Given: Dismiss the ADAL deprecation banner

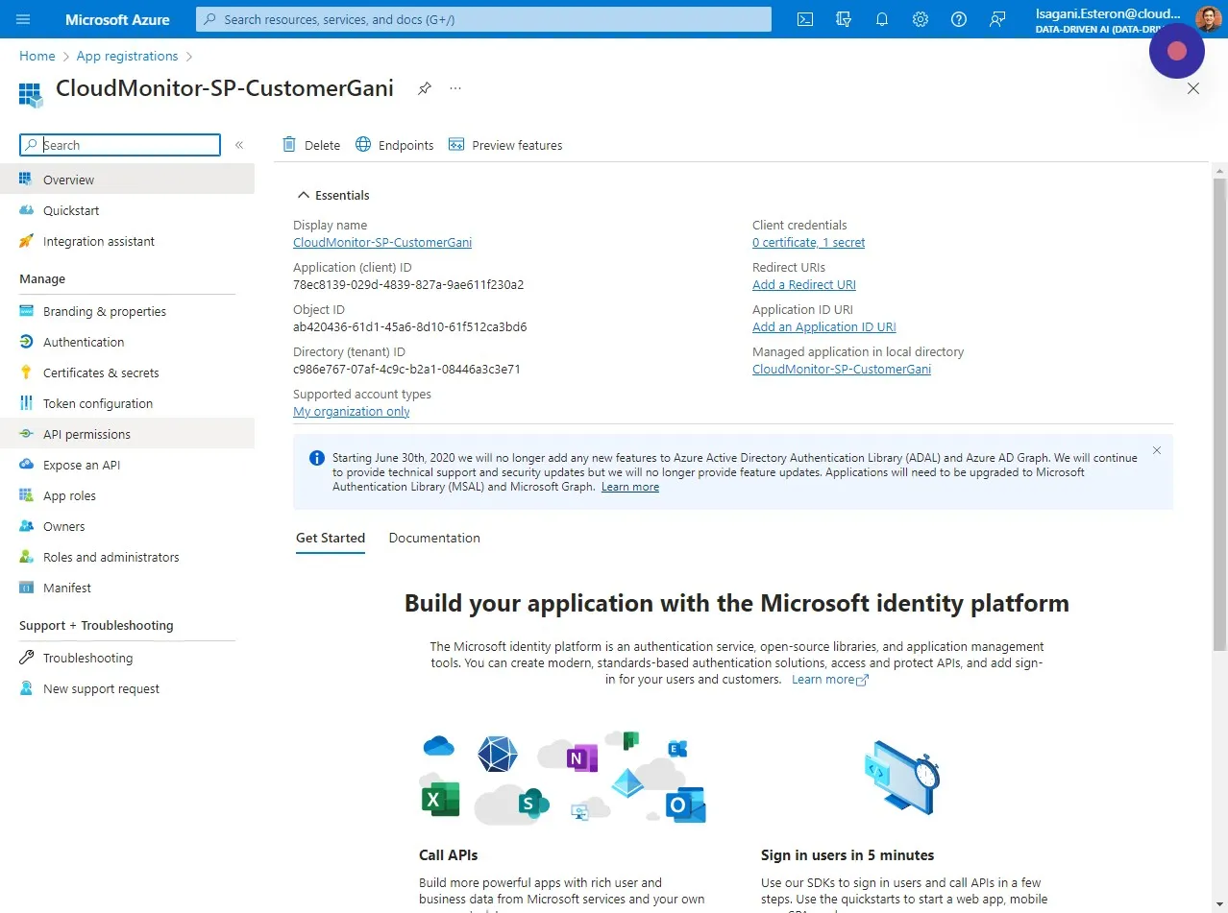Looking at the screenshot, I should 1157,450.
